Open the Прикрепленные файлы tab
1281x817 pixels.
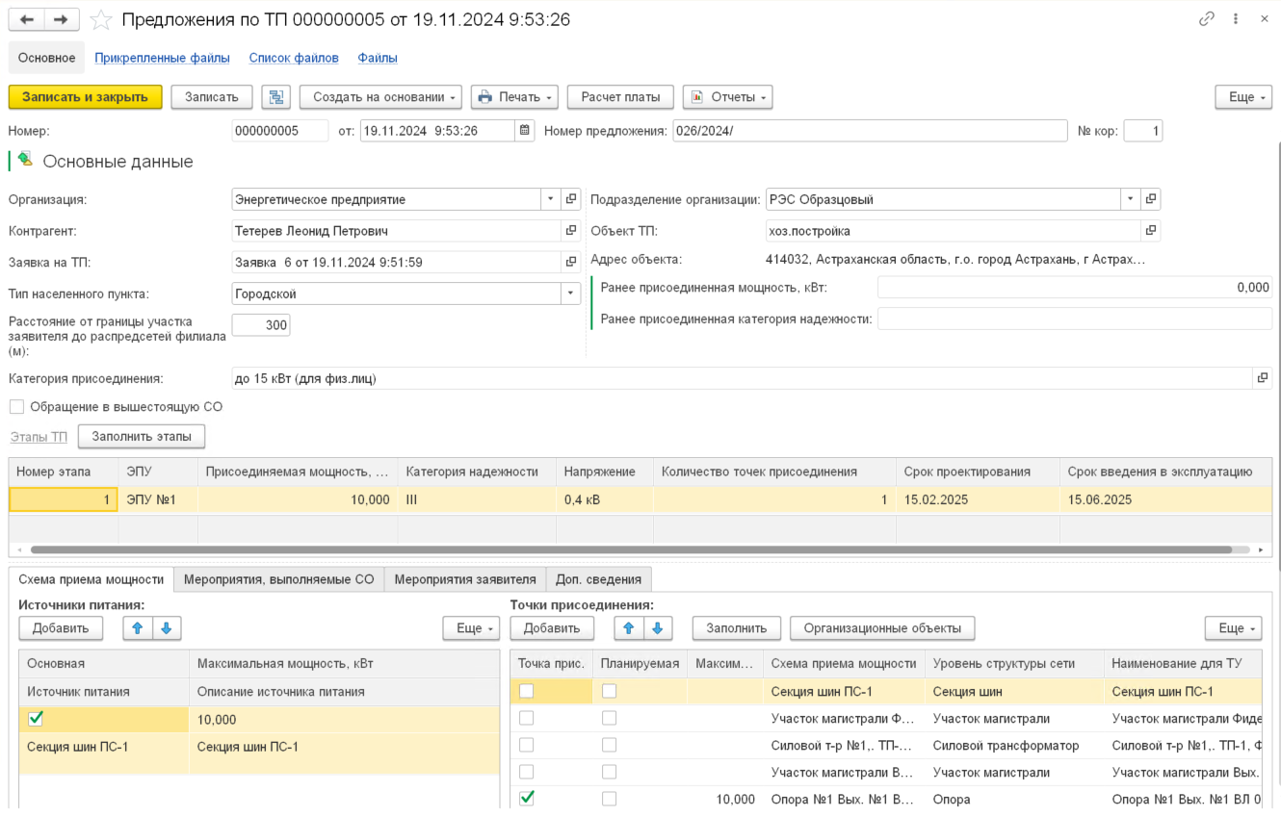coord(162,58)
